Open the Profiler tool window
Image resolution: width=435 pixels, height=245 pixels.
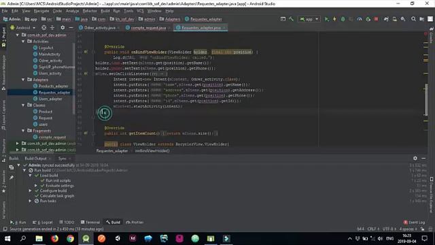(x=135, y=223)
